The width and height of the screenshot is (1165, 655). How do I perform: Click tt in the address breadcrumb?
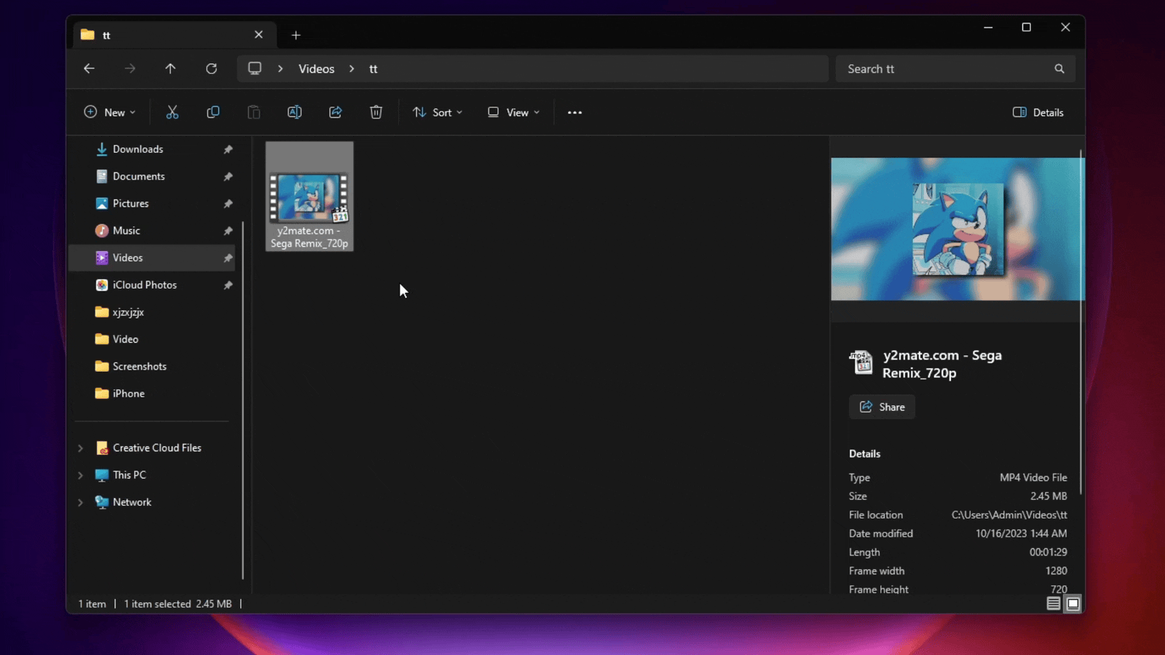(x=373, y=68)
